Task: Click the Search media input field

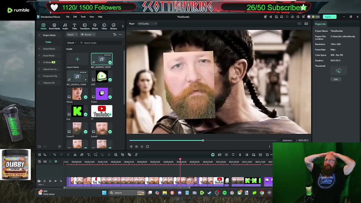Action: [101, 43]
